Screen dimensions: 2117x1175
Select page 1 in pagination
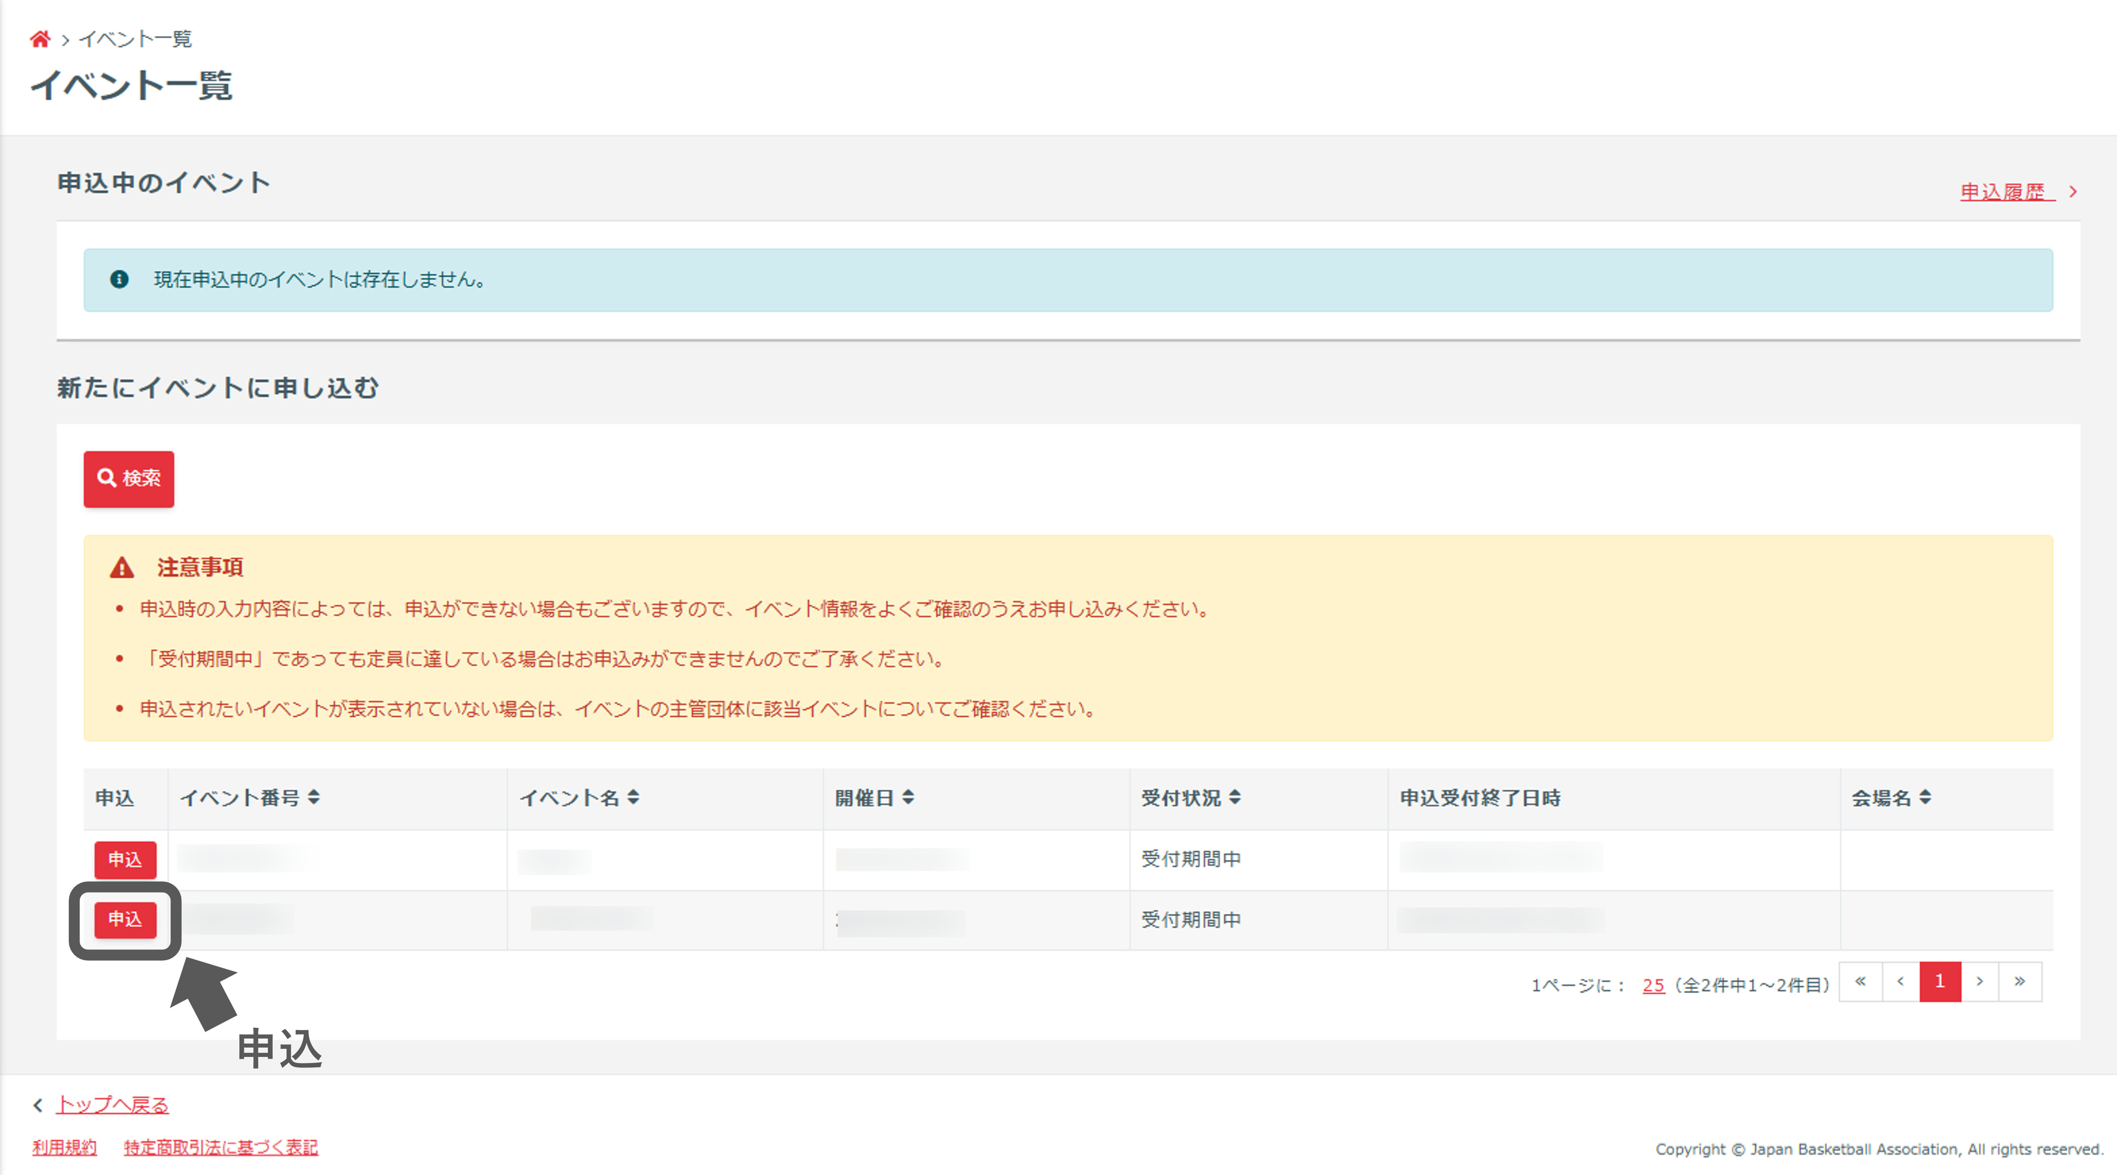[x=1940, y=981]
